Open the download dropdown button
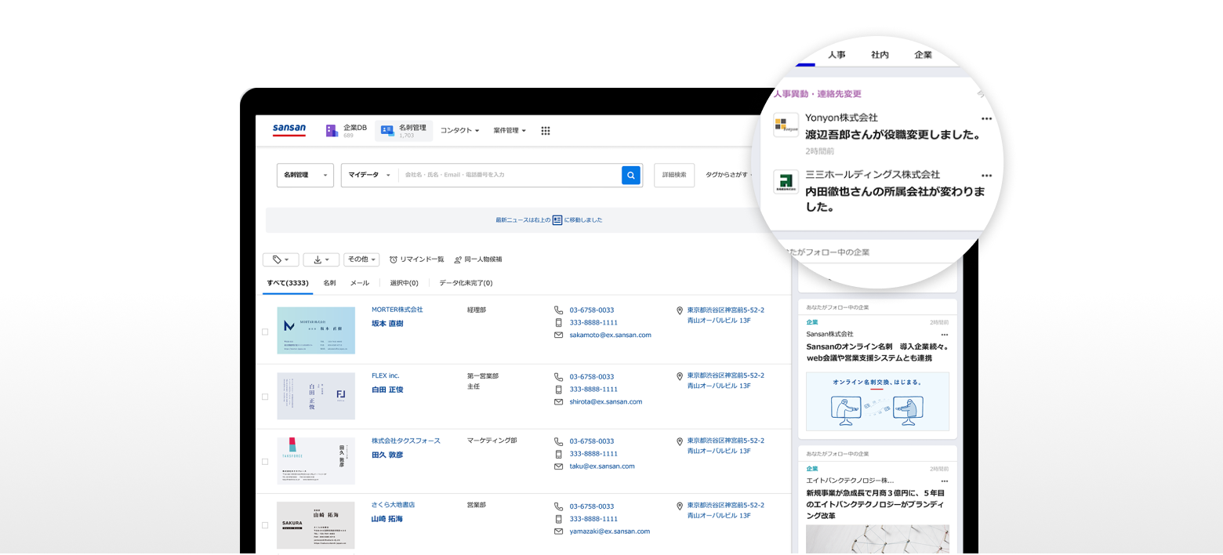The width and height of the screenshot is (1223, 555). (x=321, y=259)
